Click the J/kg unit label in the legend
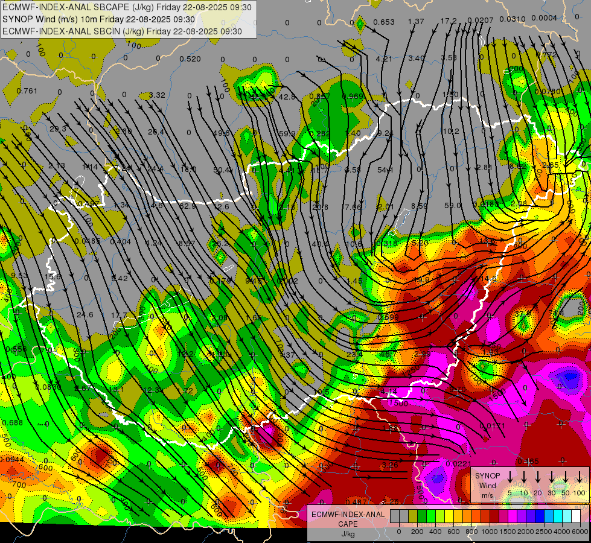 348,534
